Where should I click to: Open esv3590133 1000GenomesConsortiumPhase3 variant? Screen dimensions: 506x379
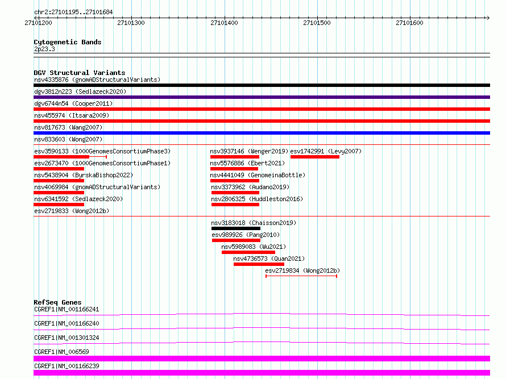coord(102,151)
